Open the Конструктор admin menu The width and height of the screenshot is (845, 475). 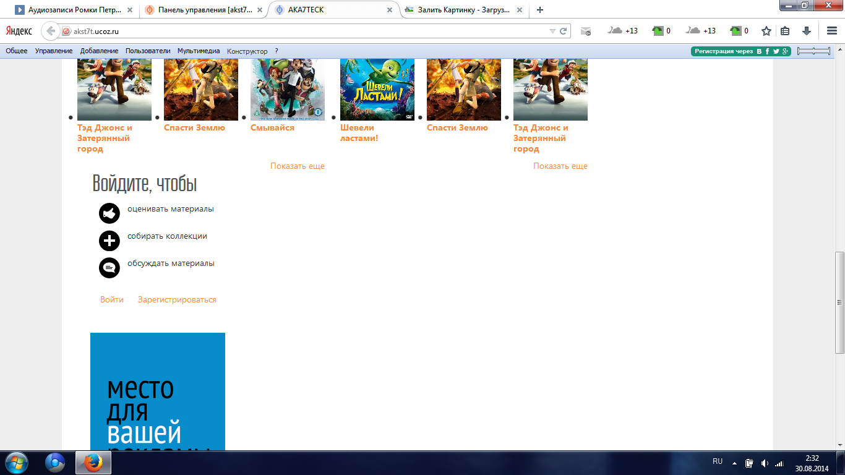pos(247,51)
